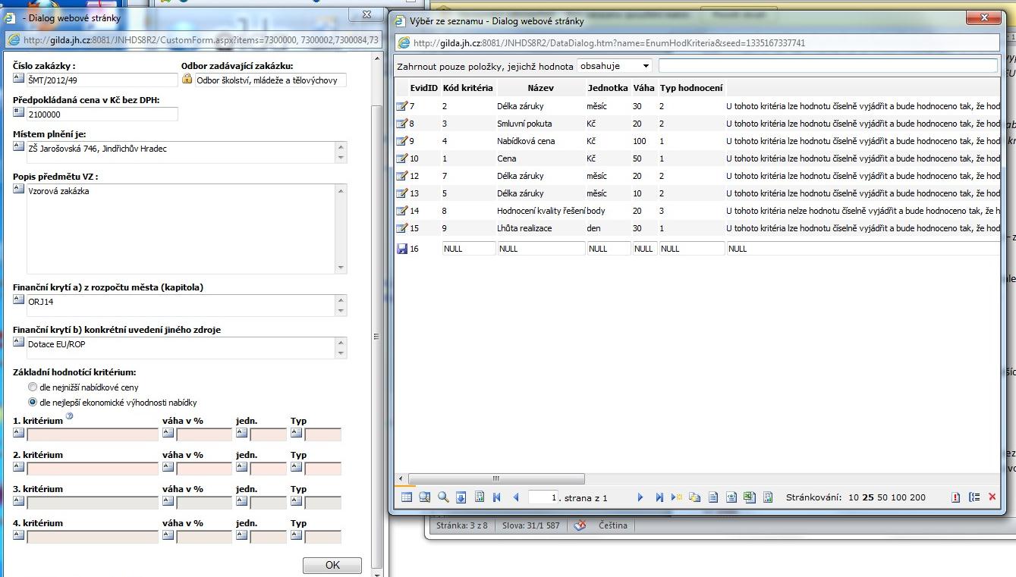Image resolution: width=1016 pixels, height=577 pixels.
Task: Click the magnifier search icon in the bottom toolbar
Action: point(443,497)
